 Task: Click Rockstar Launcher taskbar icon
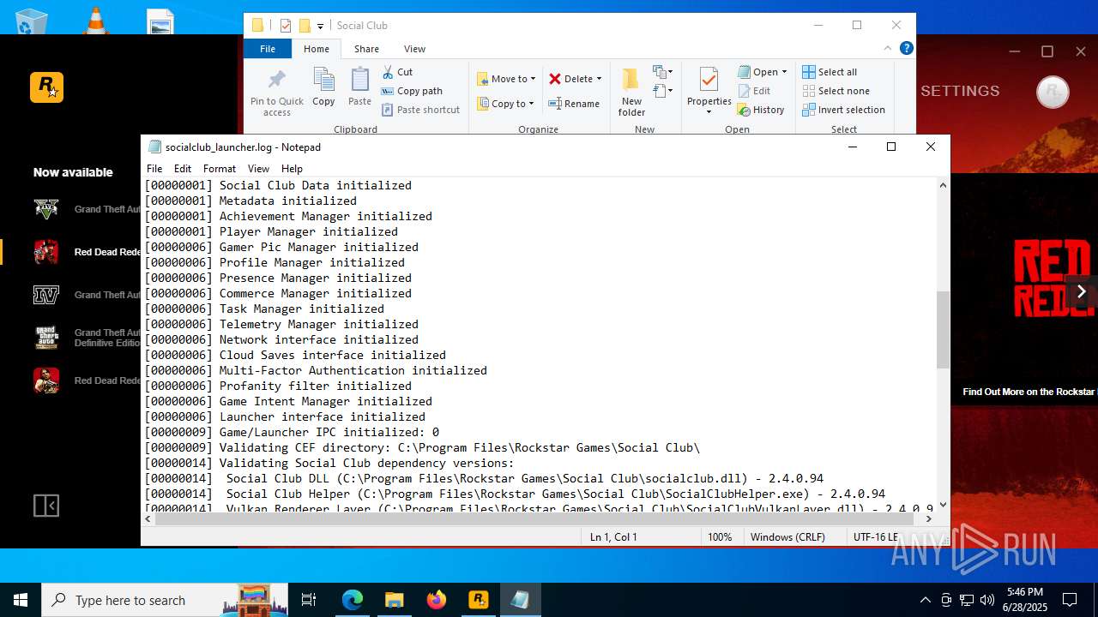pyautogui.click(x=478, y=600)
